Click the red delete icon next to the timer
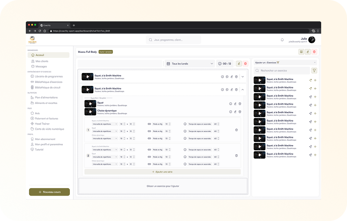 coord(245,63)
